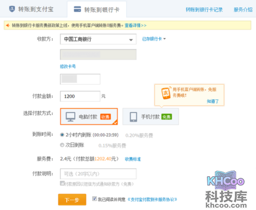This screenshot has width=256, height=210.
Task: Click the payee name input field
Action: pyautogui.click(x=80, y=79)
